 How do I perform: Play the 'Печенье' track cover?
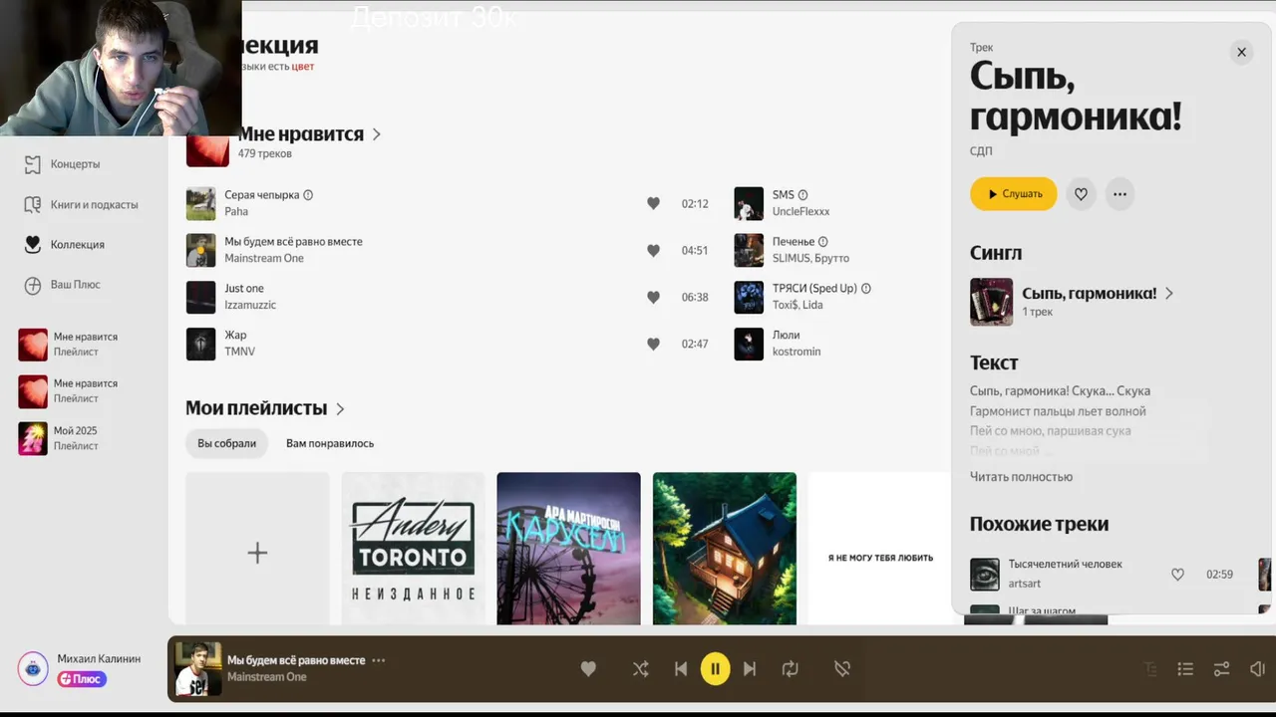pos(749,250)
